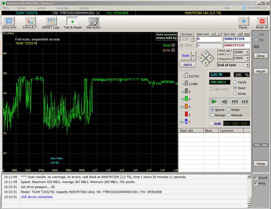Select the Test & Repair toolbar icon

pyautogui.click(x=72, y=23)
